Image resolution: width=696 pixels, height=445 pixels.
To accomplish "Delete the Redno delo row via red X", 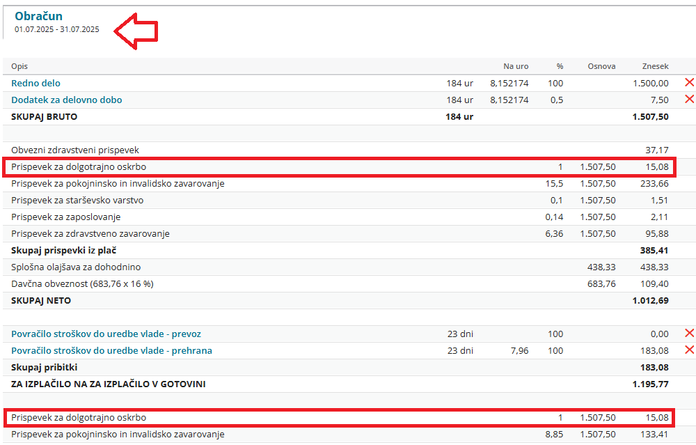I will click(689, 82).
